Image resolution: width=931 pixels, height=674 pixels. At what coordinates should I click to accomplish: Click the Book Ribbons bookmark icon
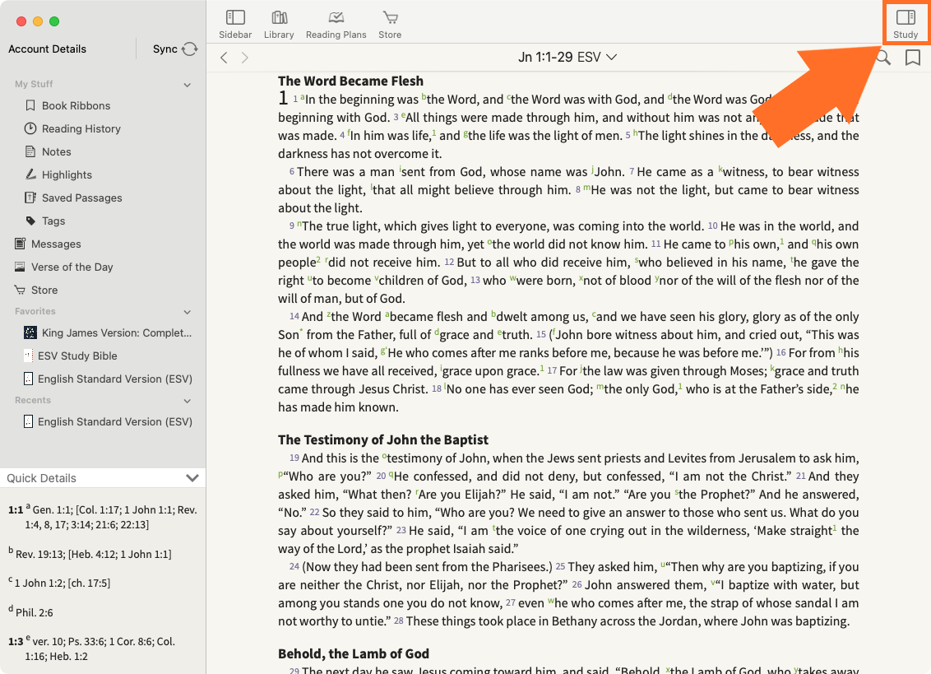(x=30, y=105)
